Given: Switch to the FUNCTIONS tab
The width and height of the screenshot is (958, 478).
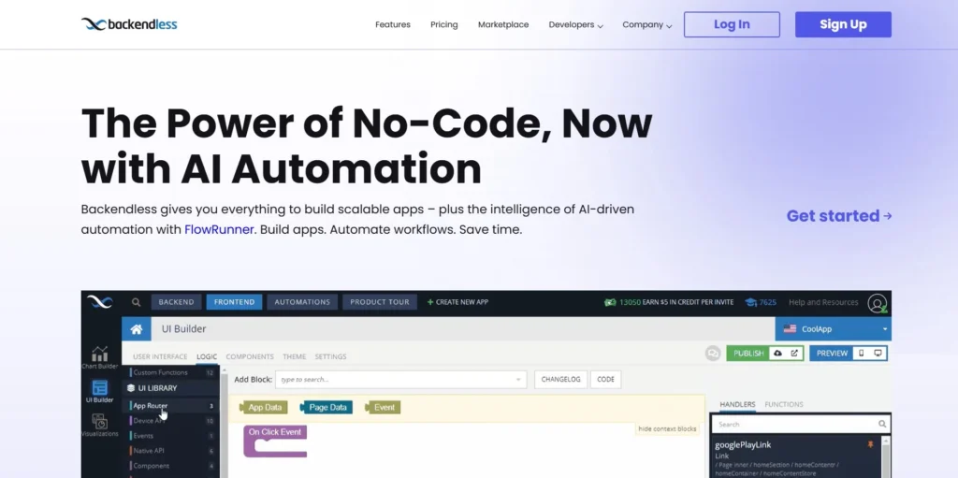Looking at the screenshot, I should coord(784,405).
